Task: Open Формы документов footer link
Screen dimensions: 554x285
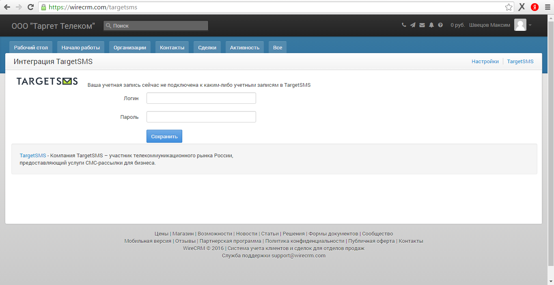Action: tap(334, 234)
